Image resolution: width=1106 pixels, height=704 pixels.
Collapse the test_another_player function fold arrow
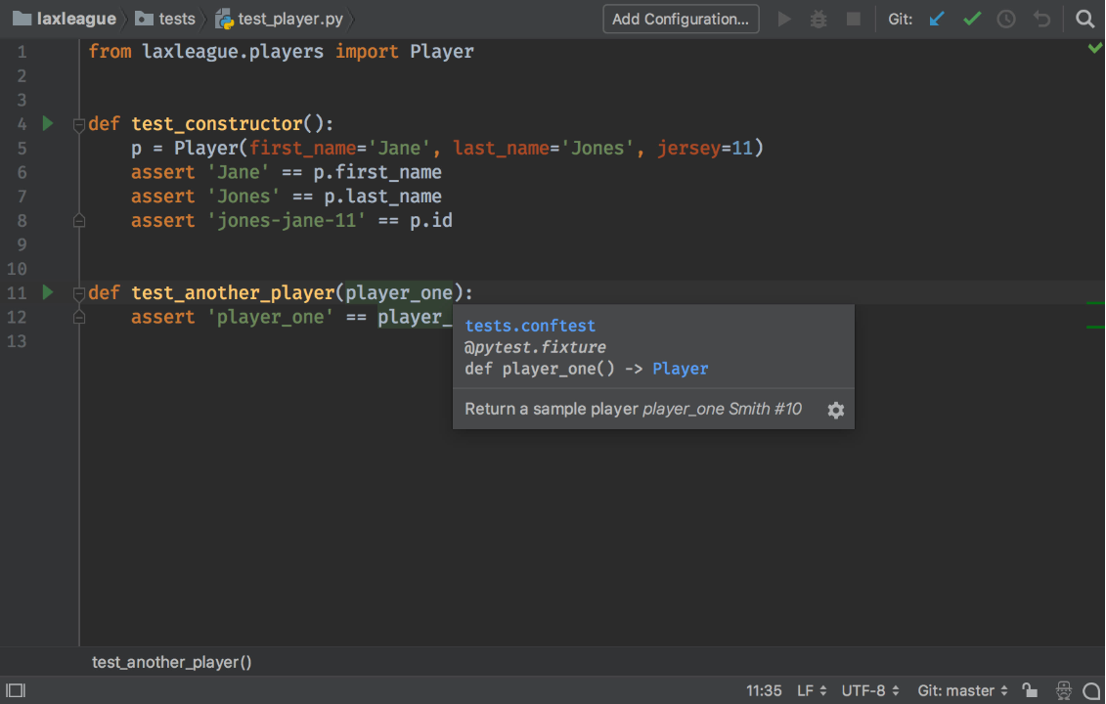78,291
